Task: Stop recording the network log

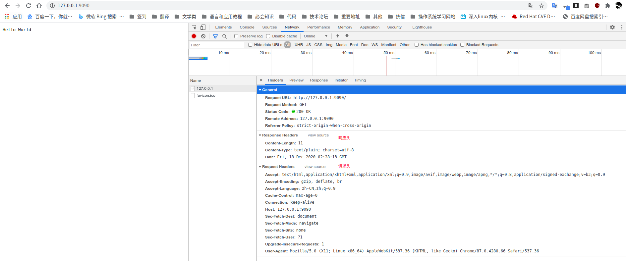Action: coord(194,36)
